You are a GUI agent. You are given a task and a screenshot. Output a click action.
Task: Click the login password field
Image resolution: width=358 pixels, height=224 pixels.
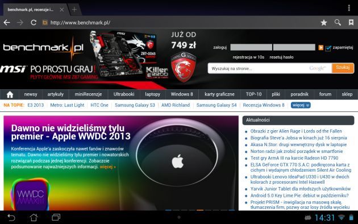click(294, 47)
